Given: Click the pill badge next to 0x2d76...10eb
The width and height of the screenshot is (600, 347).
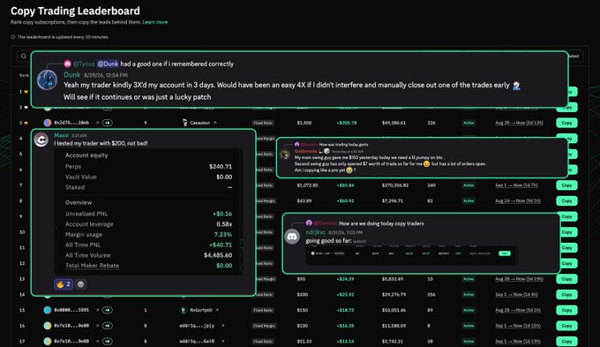Looking at the screenshot, I should (108, 123).
